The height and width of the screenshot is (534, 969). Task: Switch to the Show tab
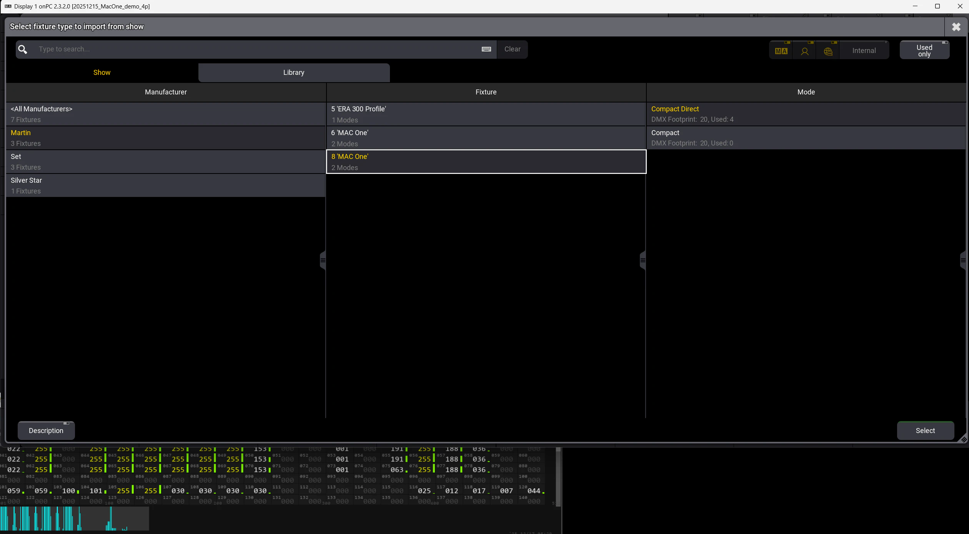coord(102,73)
